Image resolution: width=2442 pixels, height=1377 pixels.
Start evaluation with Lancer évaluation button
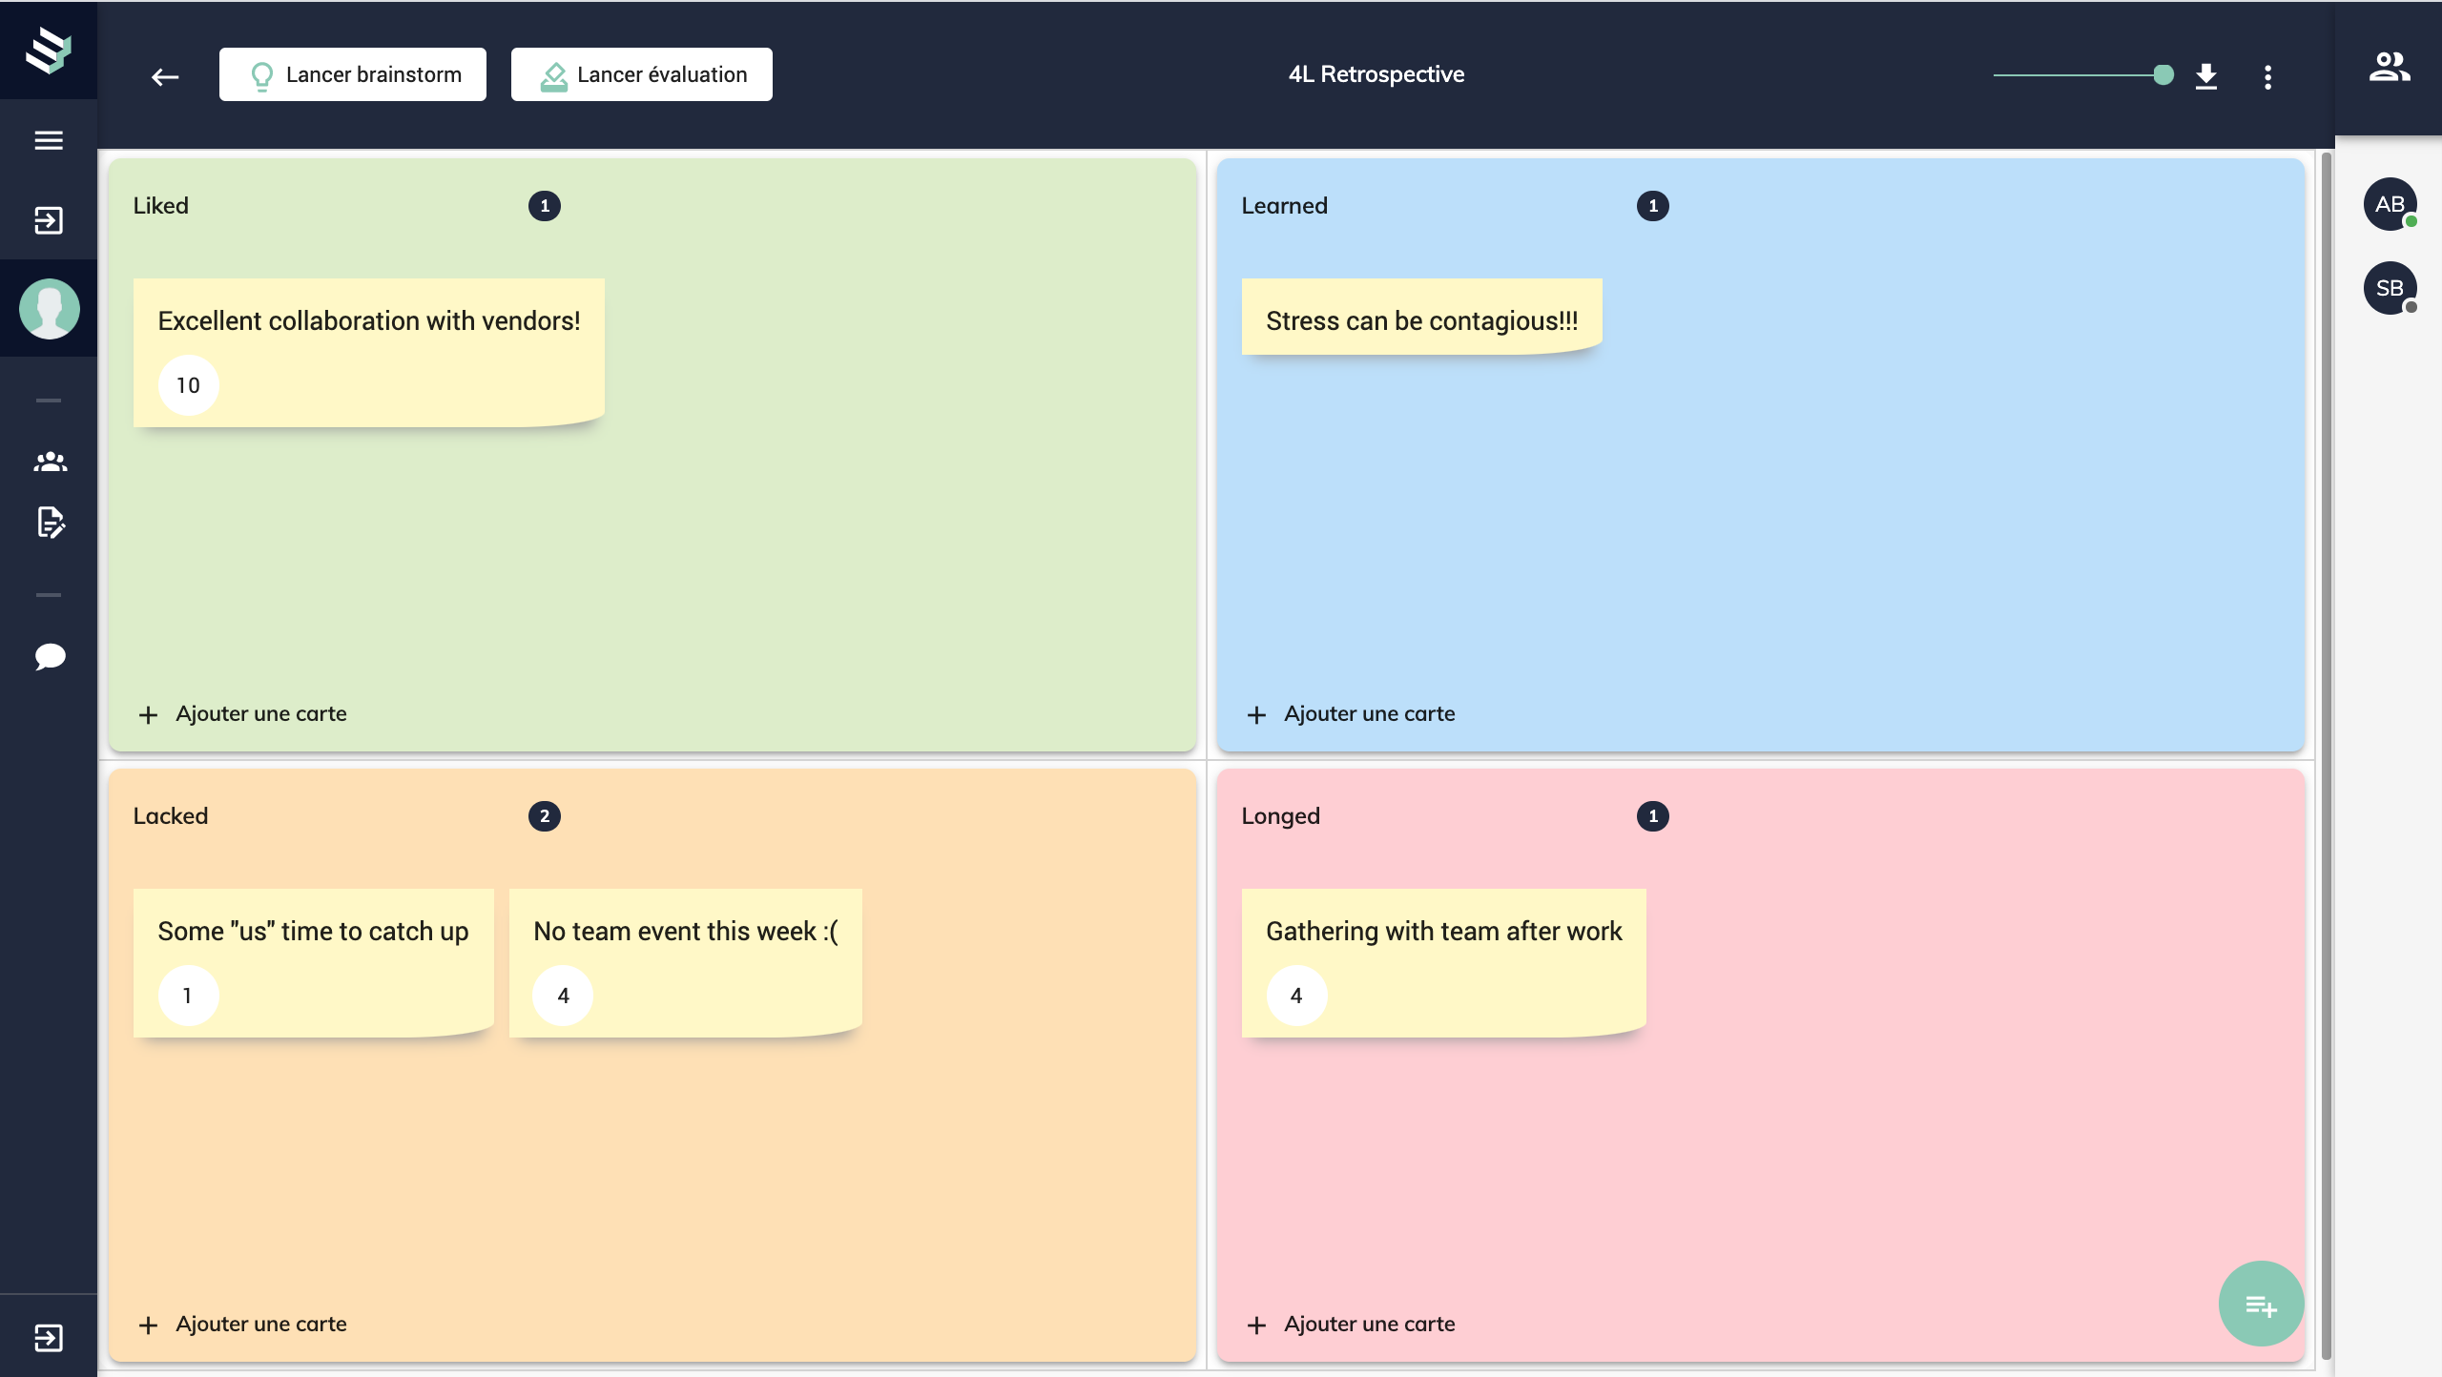point(642,74)
